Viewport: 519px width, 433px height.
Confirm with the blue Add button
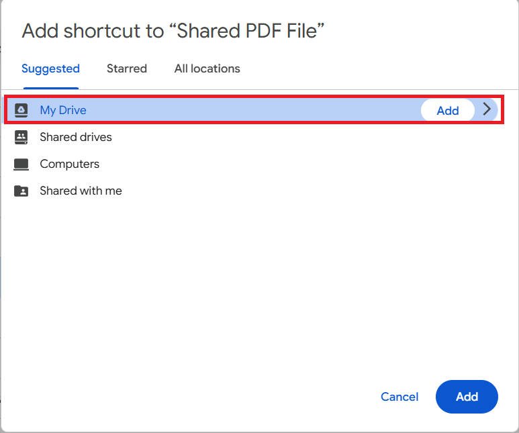tap(467, 397)
